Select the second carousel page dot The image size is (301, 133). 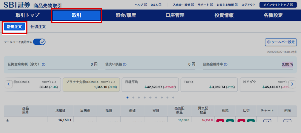[x=133, y=98]
